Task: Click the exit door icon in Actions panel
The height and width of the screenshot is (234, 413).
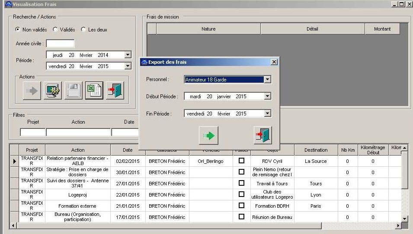Action: [x=115, y=90]
